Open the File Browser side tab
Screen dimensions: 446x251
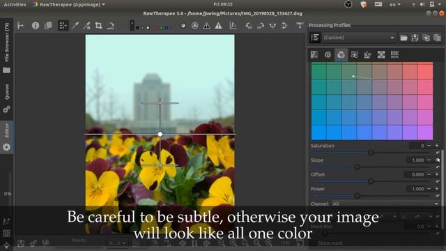(6, 47)
